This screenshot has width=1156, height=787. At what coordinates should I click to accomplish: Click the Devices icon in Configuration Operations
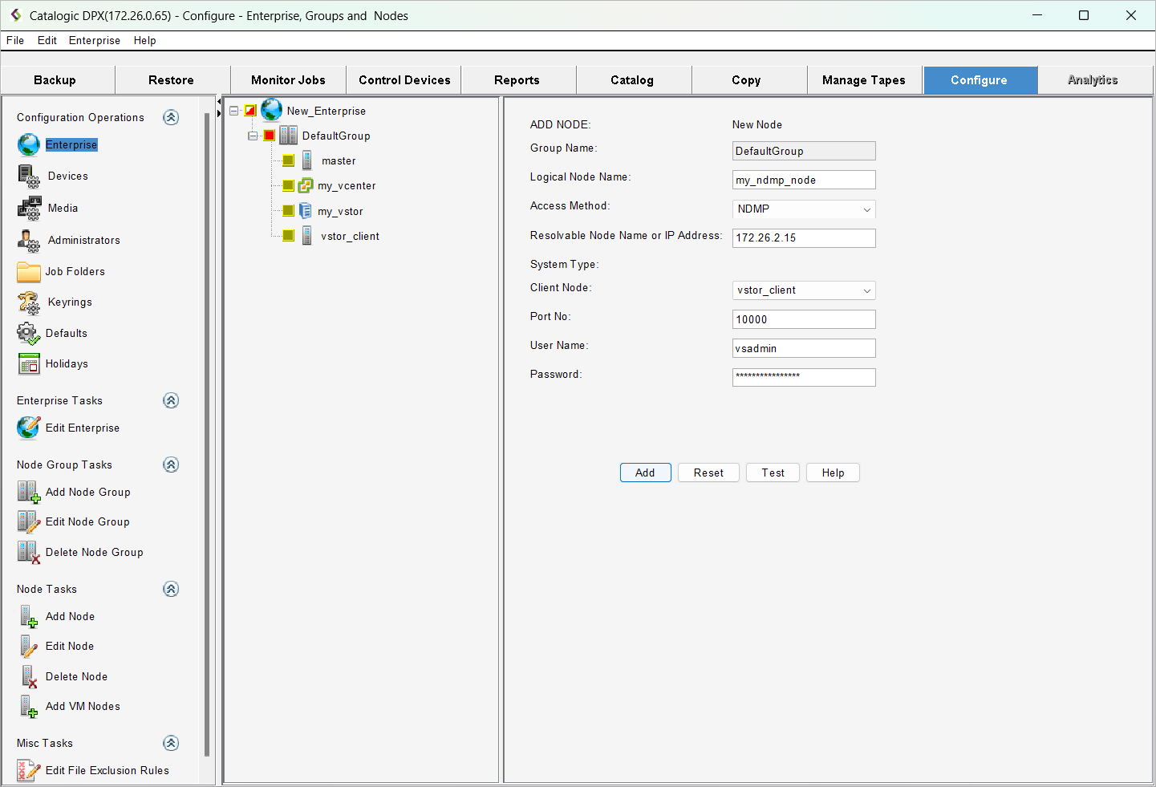[29, 176]
